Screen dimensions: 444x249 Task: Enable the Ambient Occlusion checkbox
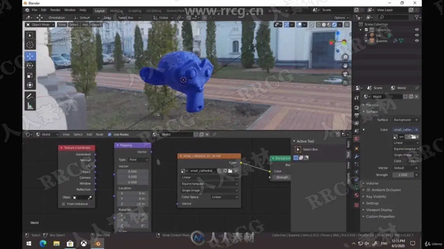368,190
